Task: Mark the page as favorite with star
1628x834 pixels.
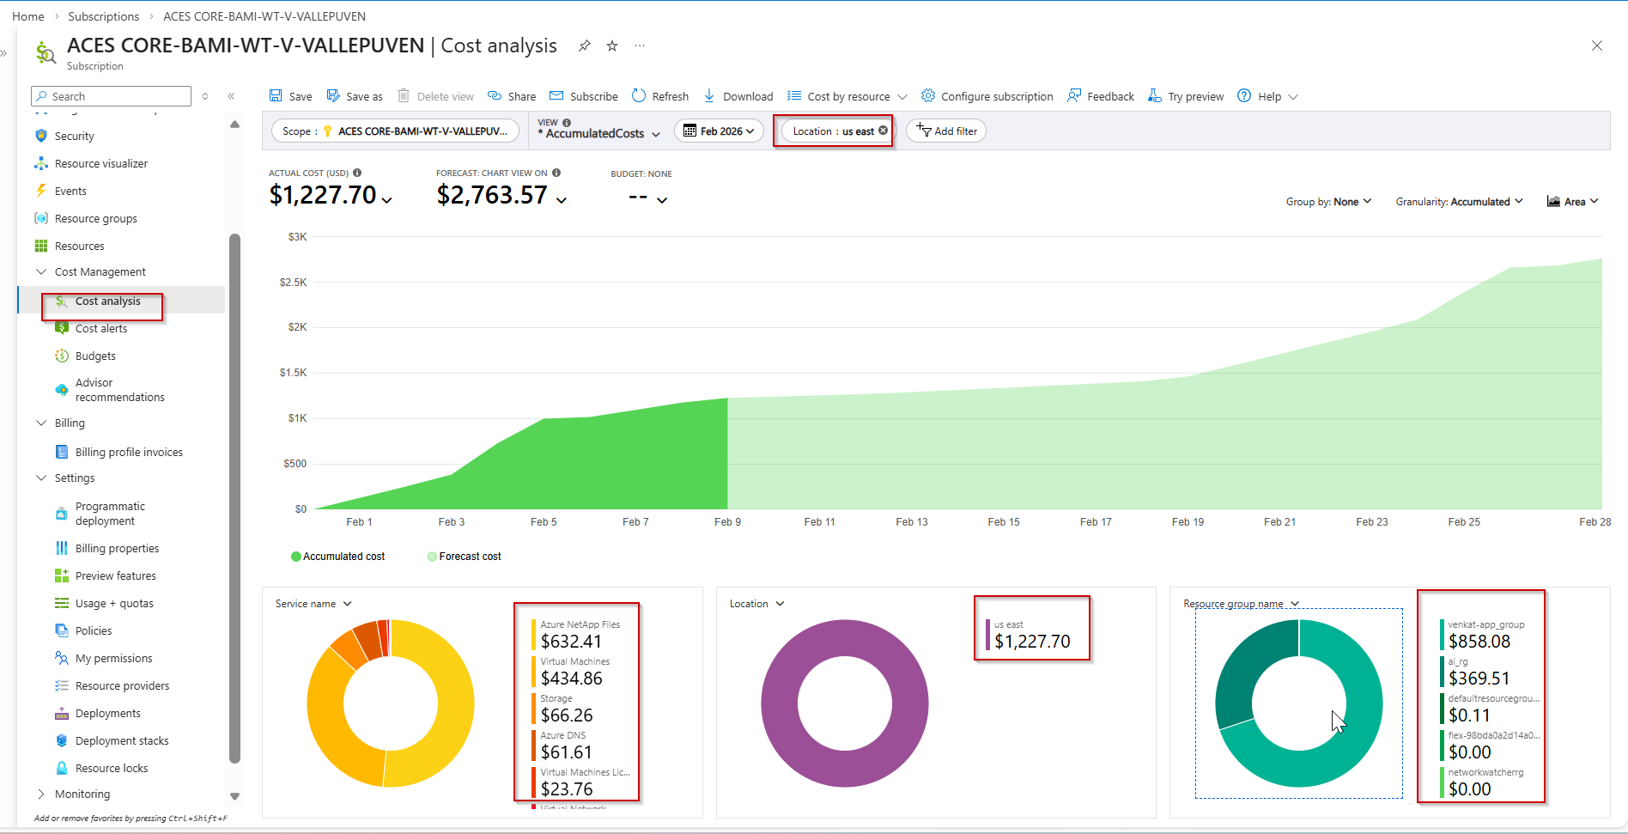Action: click(x=612, y=46)
